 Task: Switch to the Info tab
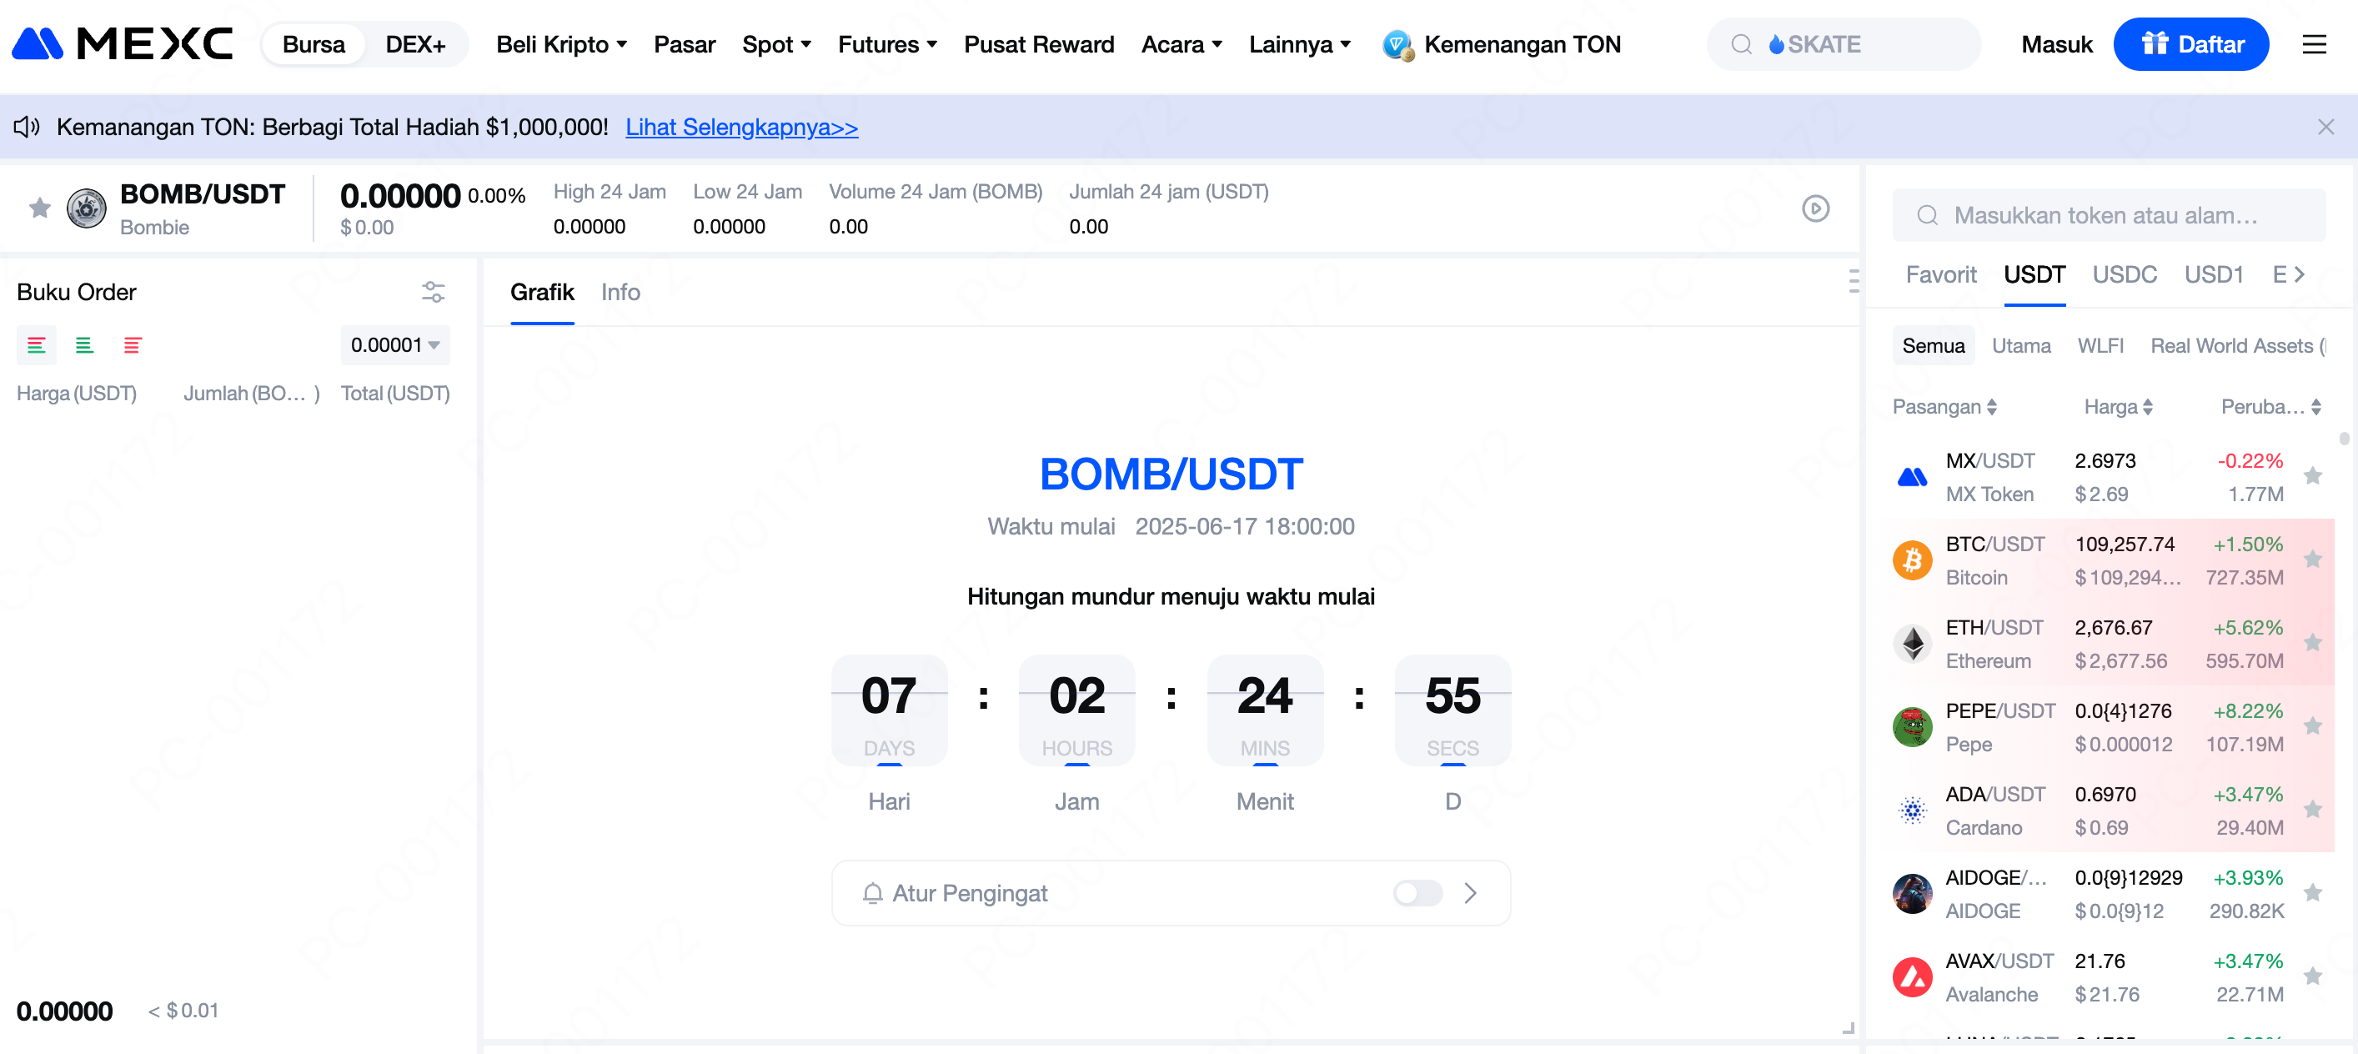[620, 292]
